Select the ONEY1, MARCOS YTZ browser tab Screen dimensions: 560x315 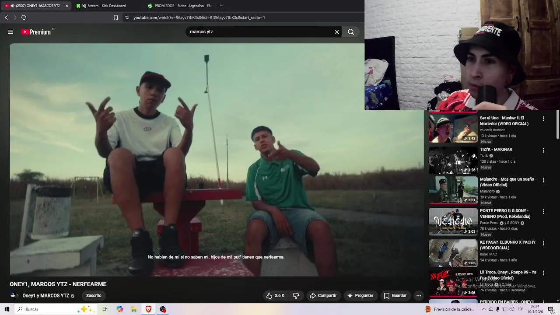tap(35, 6)
